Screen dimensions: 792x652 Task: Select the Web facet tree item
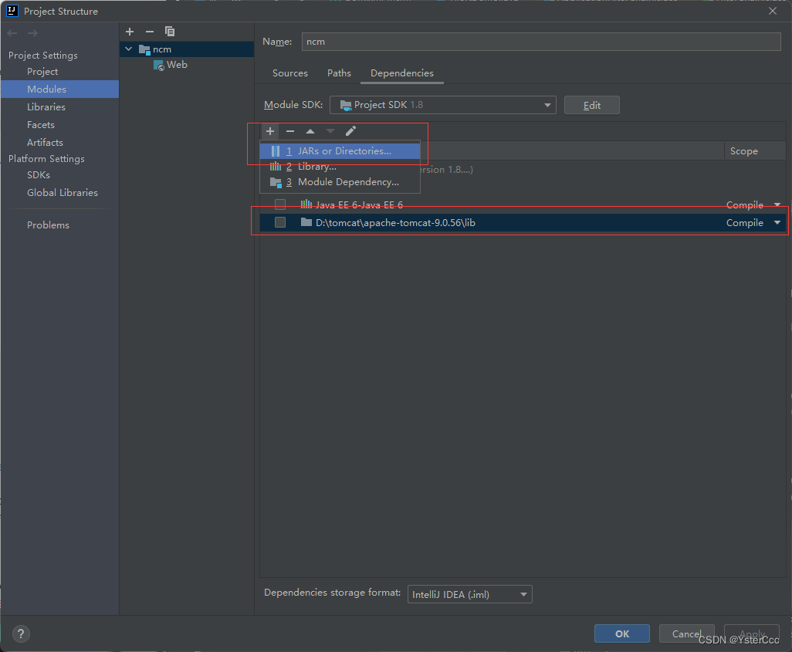click(x=177, y=65)
